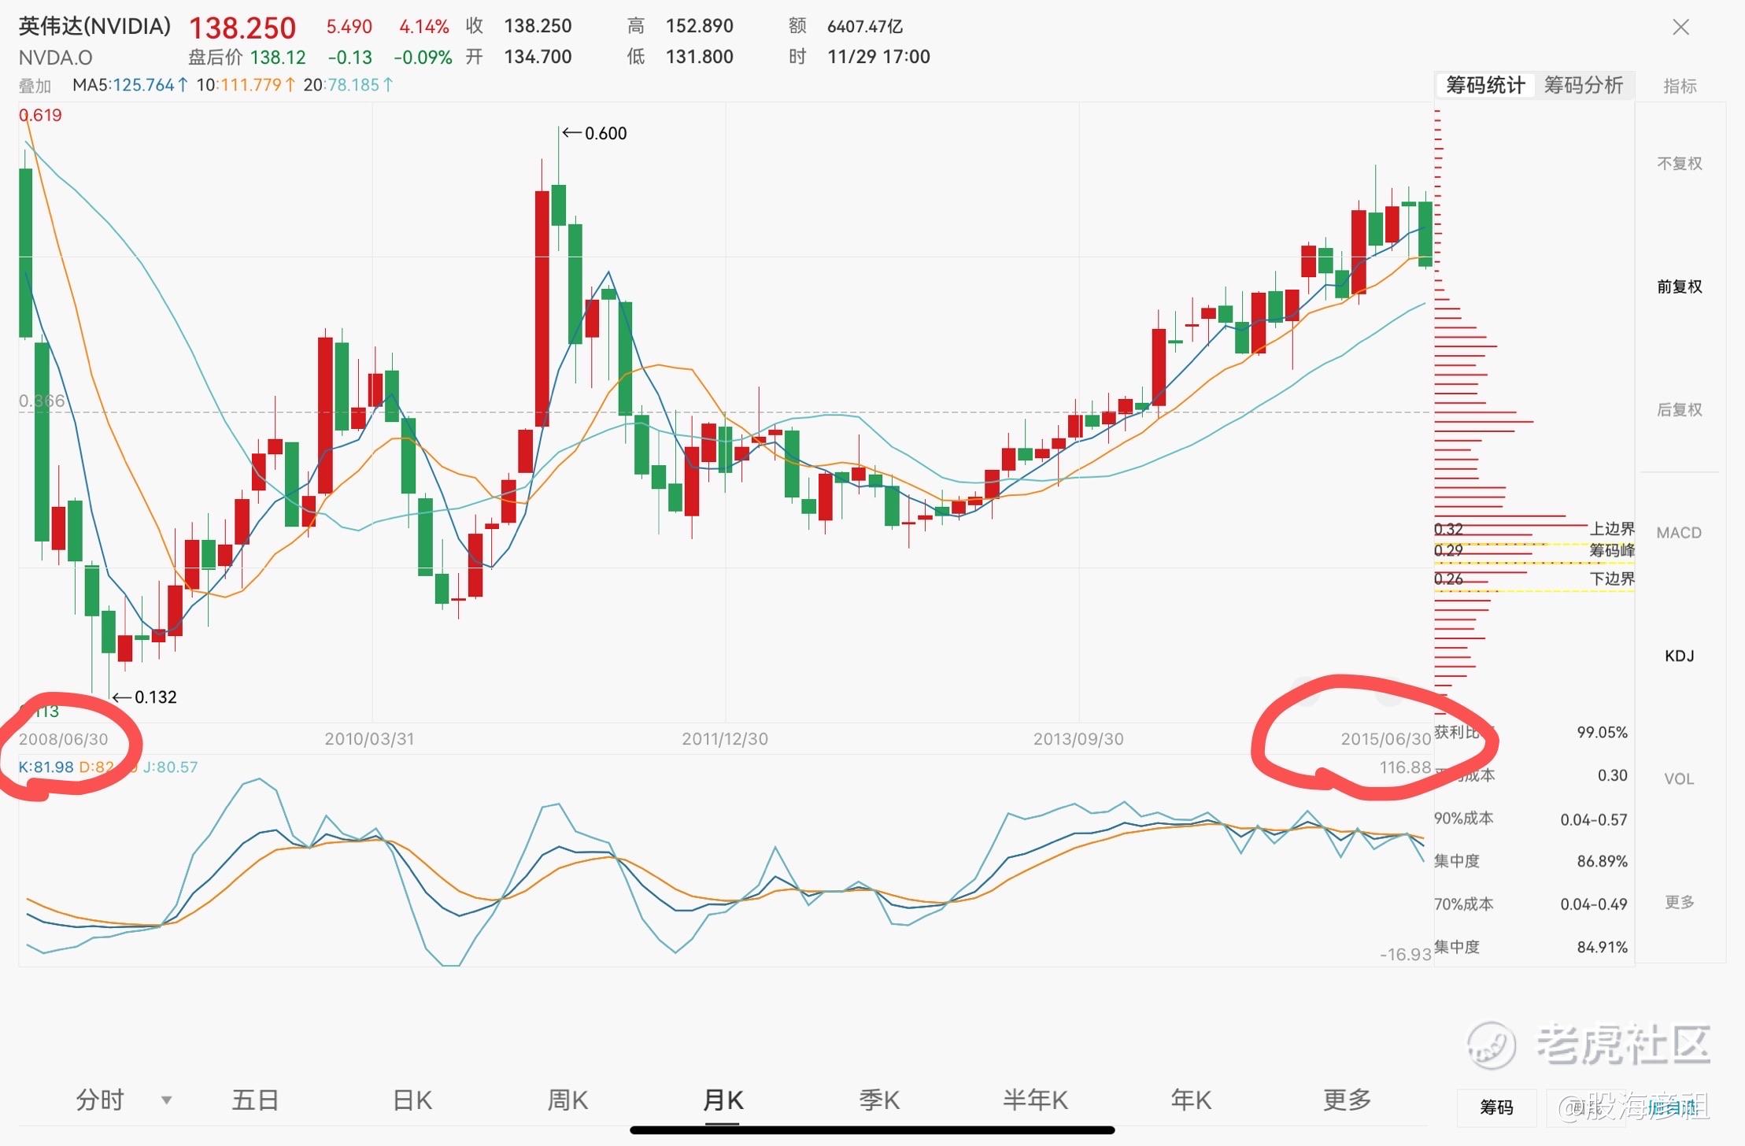1745x1146 pixels.
Task: Switch to 筹码分析 tab
Action: [1583, 85]
